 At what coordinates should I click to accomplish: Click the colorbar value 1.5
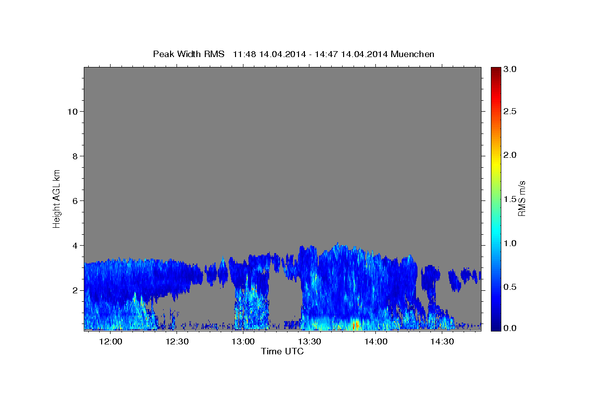point(510,199)
